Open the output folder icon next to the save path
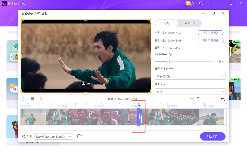Image resolution: width=247 pixels, height=152 pixels. coord(80,136)
